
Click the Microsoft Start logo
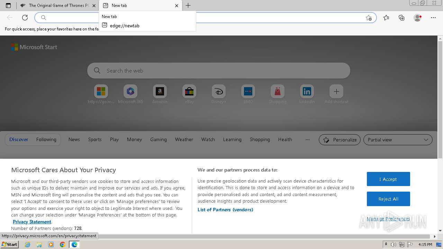[x=34, y=47]
